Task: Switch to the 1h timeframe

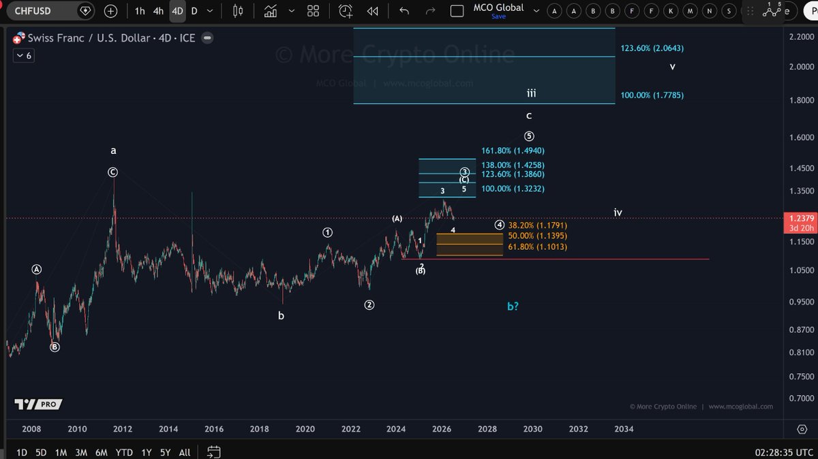Action: tap(140, 11)
